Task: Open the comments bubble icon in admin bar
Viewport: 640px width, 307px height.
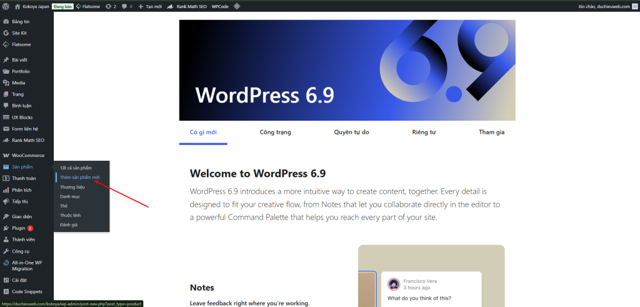Action: 124,6
